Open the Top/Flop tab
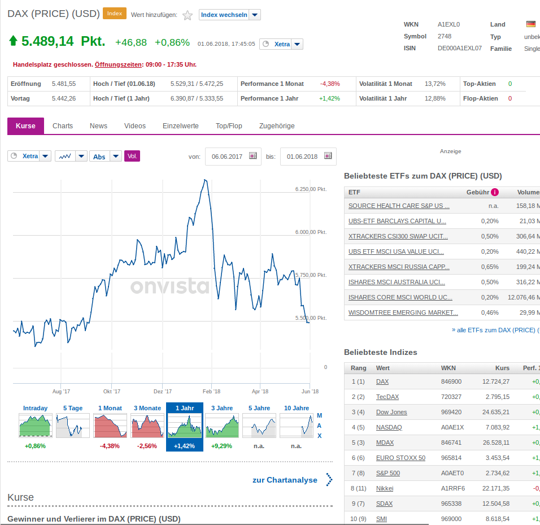540x525 pixels. tap(229, 125)
